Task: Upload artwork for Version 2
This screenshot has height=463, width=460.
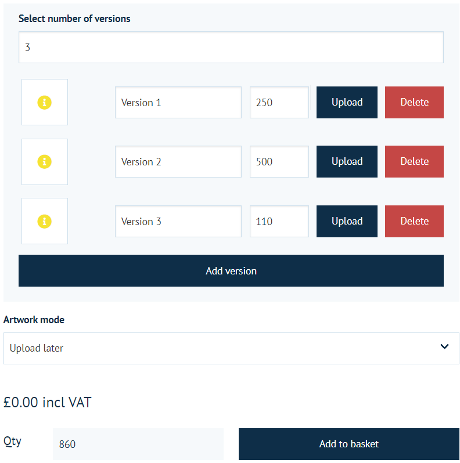Action: (347, 161)
